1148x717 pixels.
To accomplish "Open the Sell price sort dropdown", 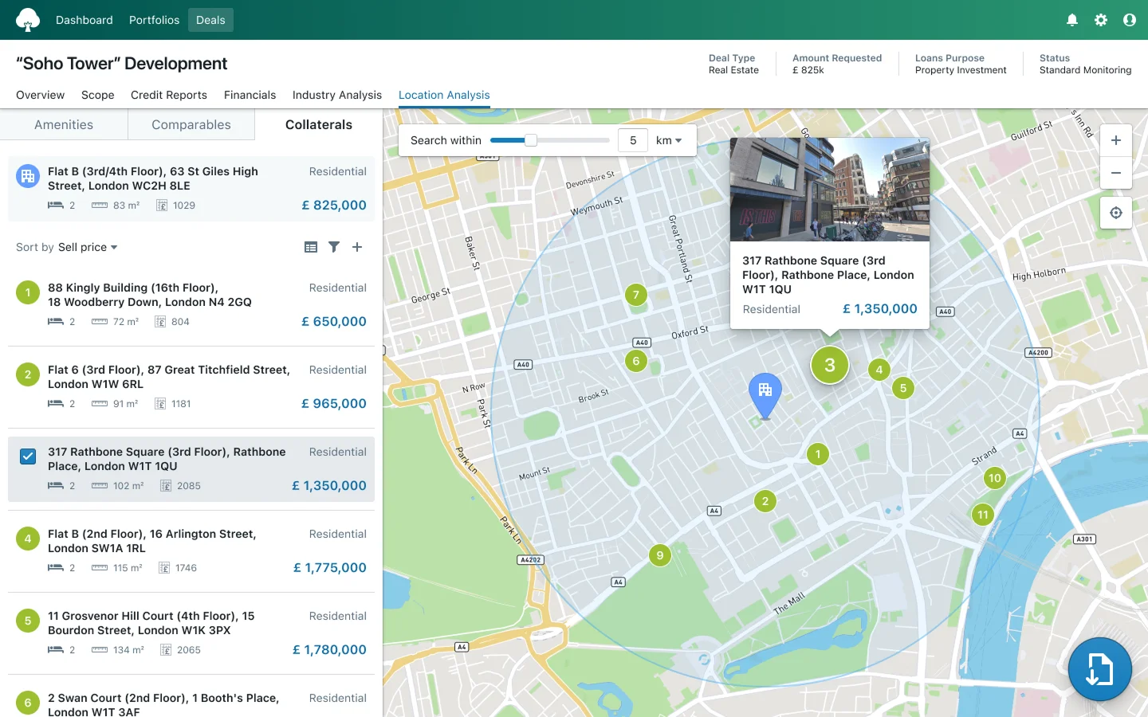I will point(88,247).
